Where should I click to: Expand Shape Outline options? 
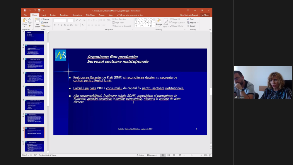(177, 23)
